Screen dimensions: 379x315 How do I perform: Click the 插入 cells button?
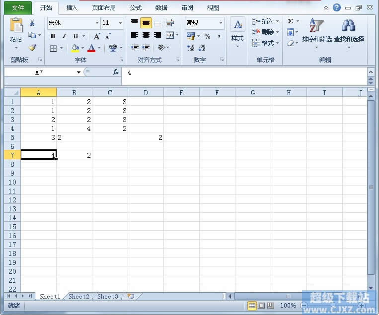(x=265, y=21)
